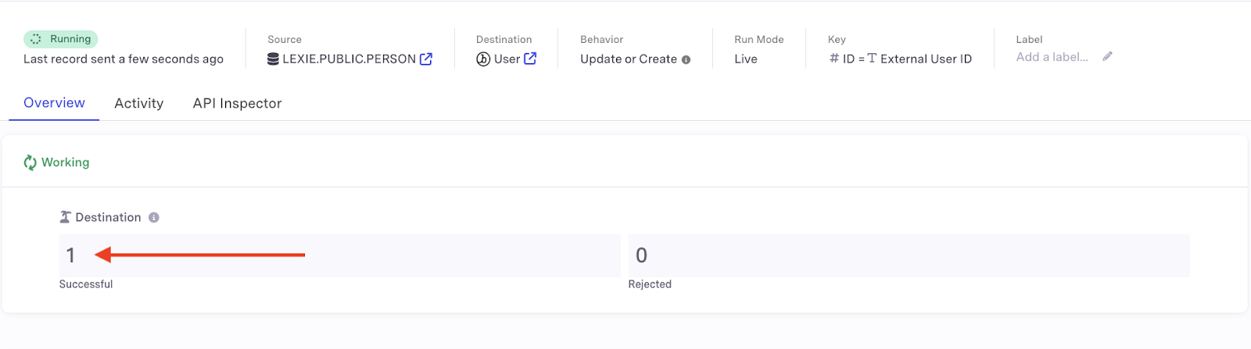1251x349 pixels.
Task: Open the User destination external link icon
Action: point(530,59)
